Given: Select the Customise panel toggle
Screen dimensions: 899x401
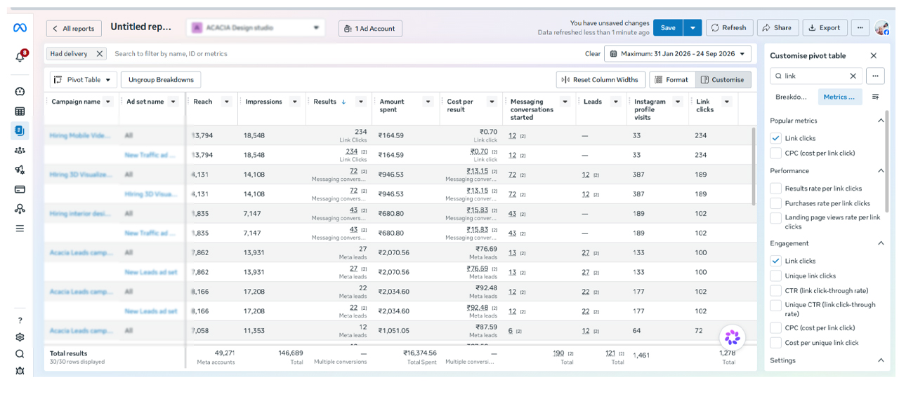Looking at the screenshot, I should click(x=723, y=80).
